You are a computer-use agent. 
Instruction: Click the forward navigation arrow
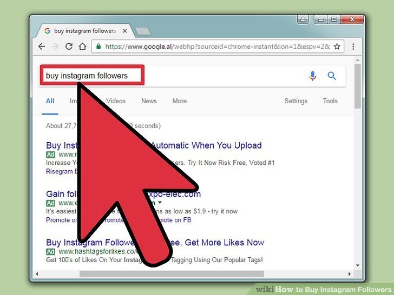pos(55,46)
